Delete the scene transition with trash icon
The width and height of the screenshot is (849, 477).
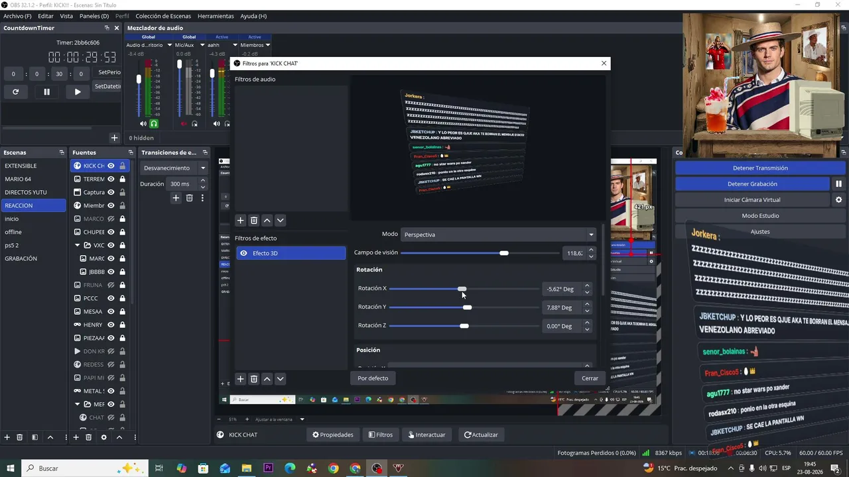pyautogui.click(x=189, y=198)
